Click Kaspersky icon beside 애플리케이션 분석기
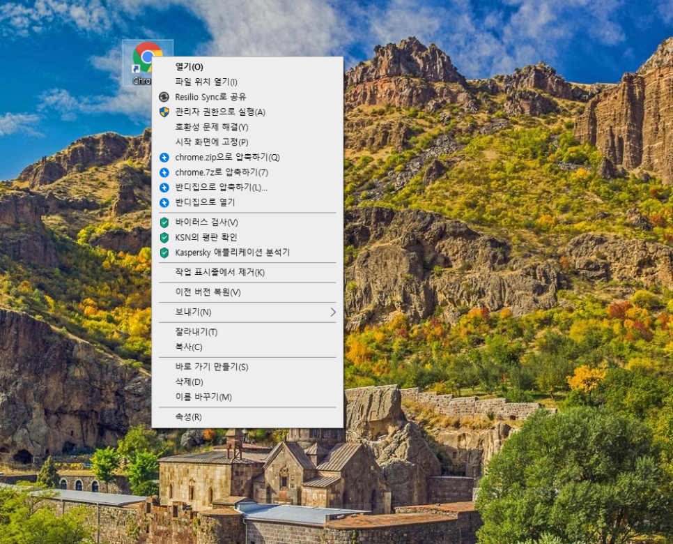 click(x=164, y=252)
